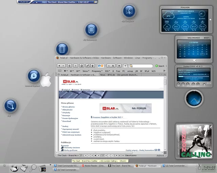Switch to Total Commander 6.0 taskbar button
217x173 pixels.
[66, 166]
